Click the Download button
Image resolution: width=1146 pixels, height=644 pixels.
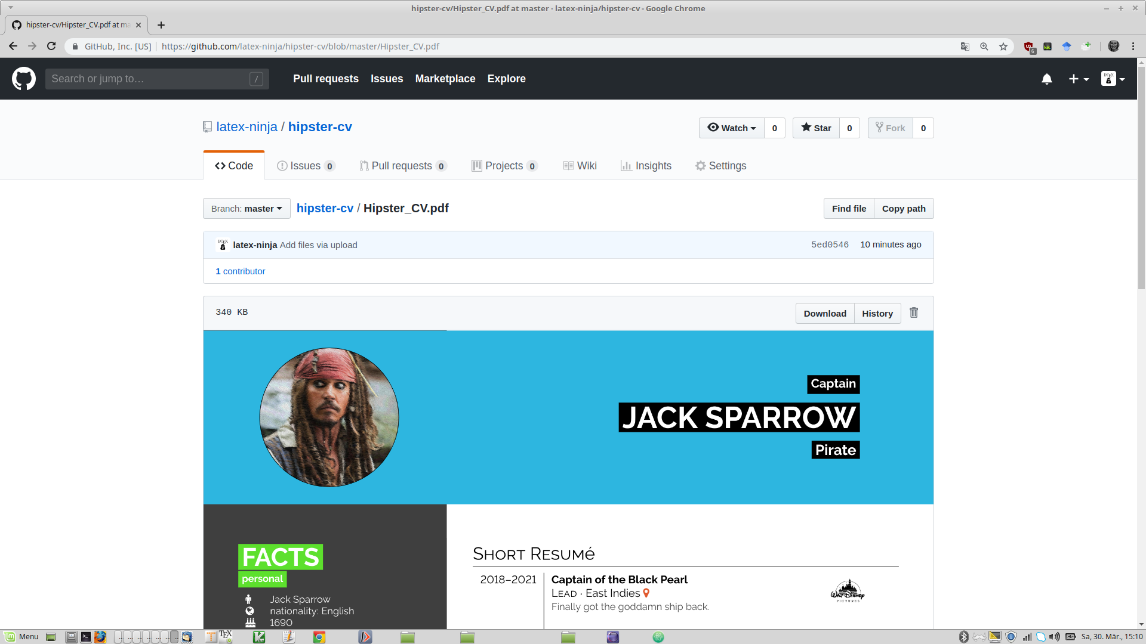[825, 314]
